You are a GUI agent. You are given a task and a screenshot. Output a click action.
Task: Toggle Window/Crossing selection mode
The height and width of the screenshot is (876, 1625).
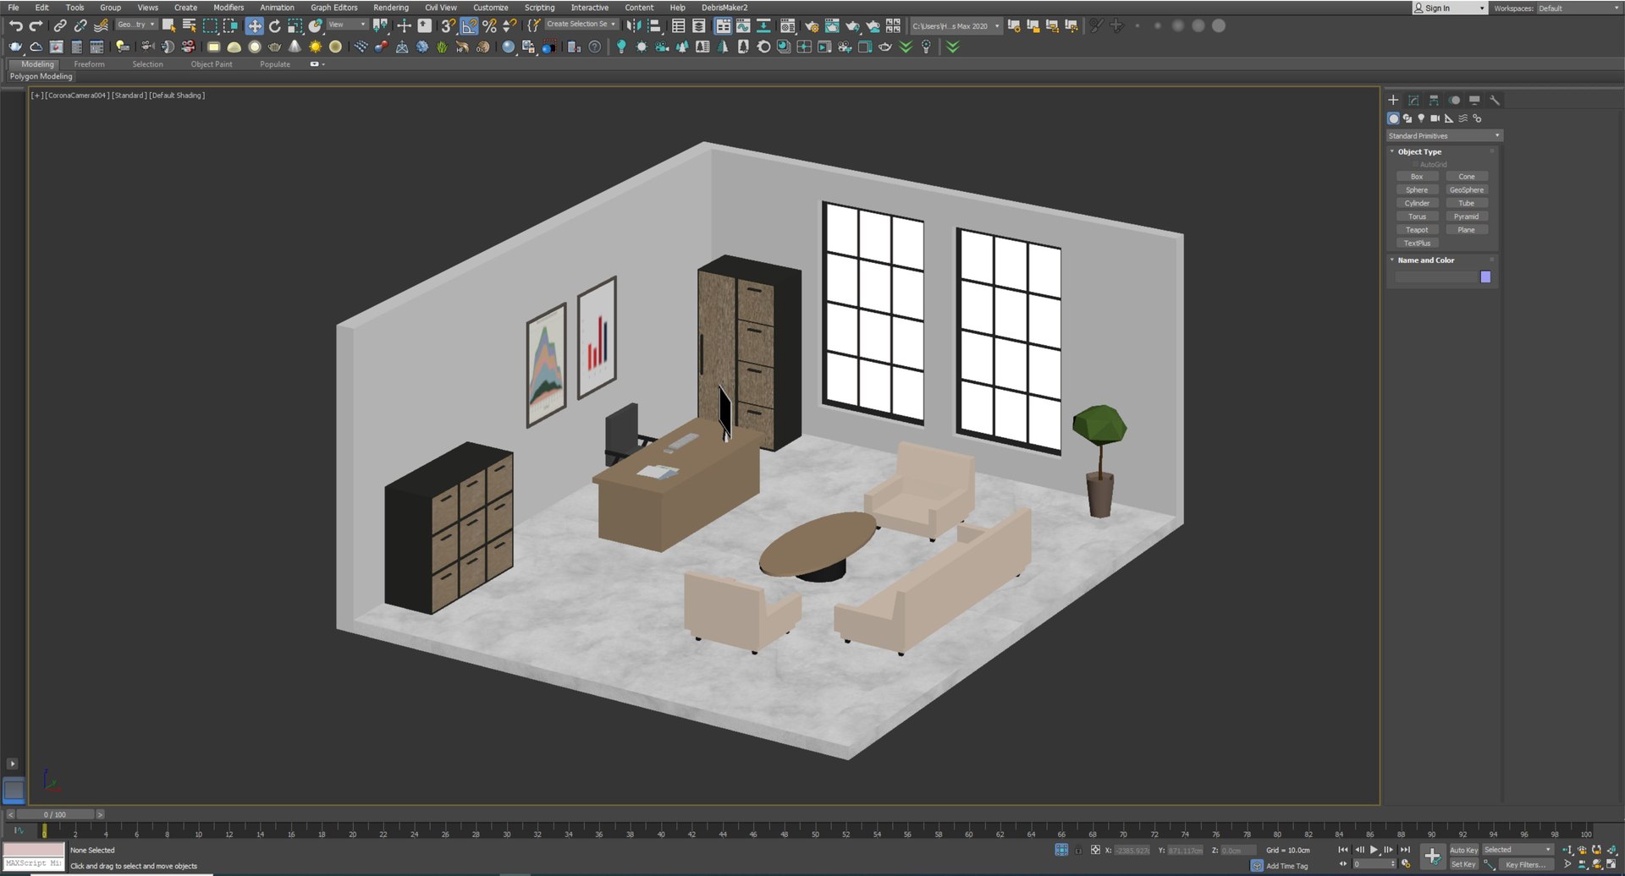230,26
